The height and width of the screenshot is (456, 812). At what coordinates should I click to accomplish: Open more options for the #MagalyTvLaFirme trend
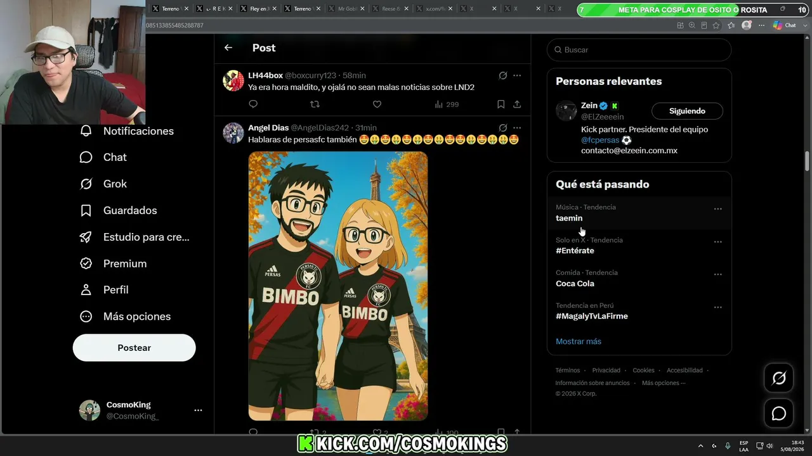718,307
